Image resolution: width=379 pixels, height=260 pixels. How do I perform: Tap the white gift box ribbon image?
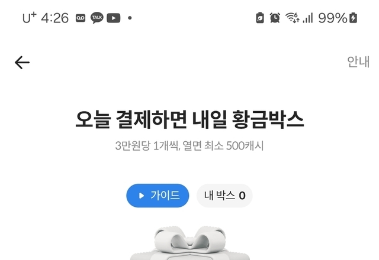point(190,243)
